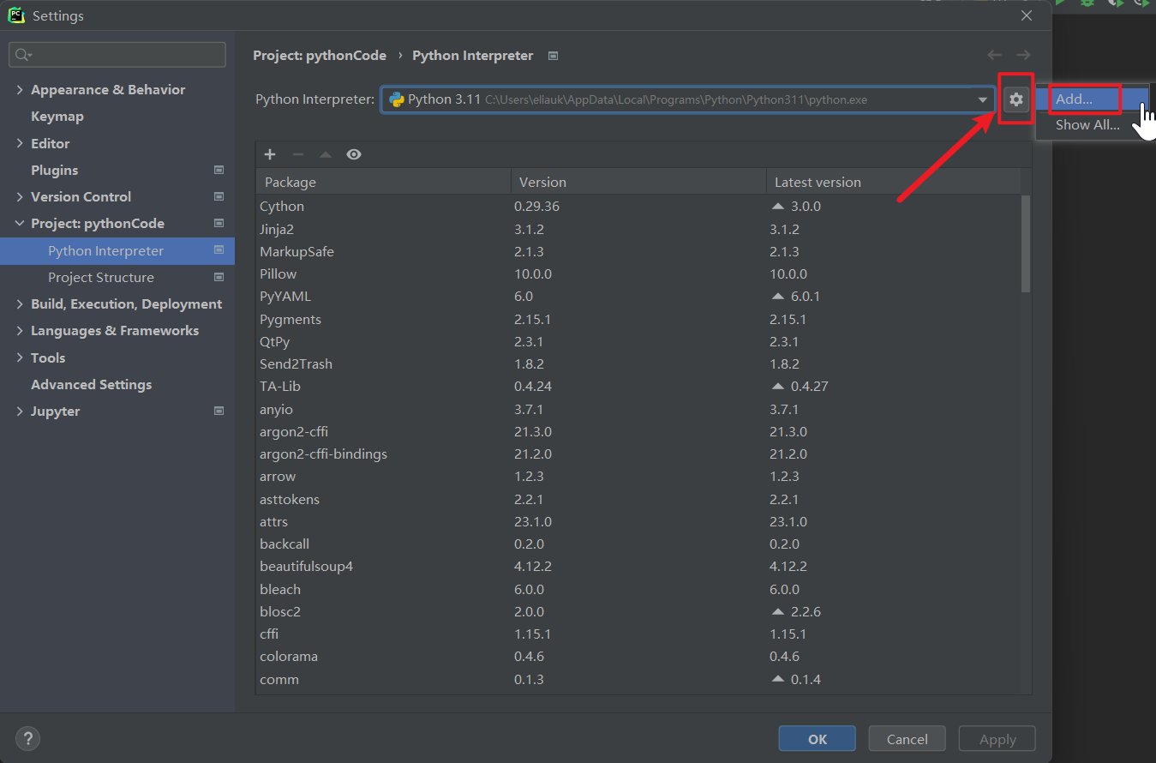Select the colorama package row
The height and width of the screenshot is (763, 1156).
coord(638,657)
